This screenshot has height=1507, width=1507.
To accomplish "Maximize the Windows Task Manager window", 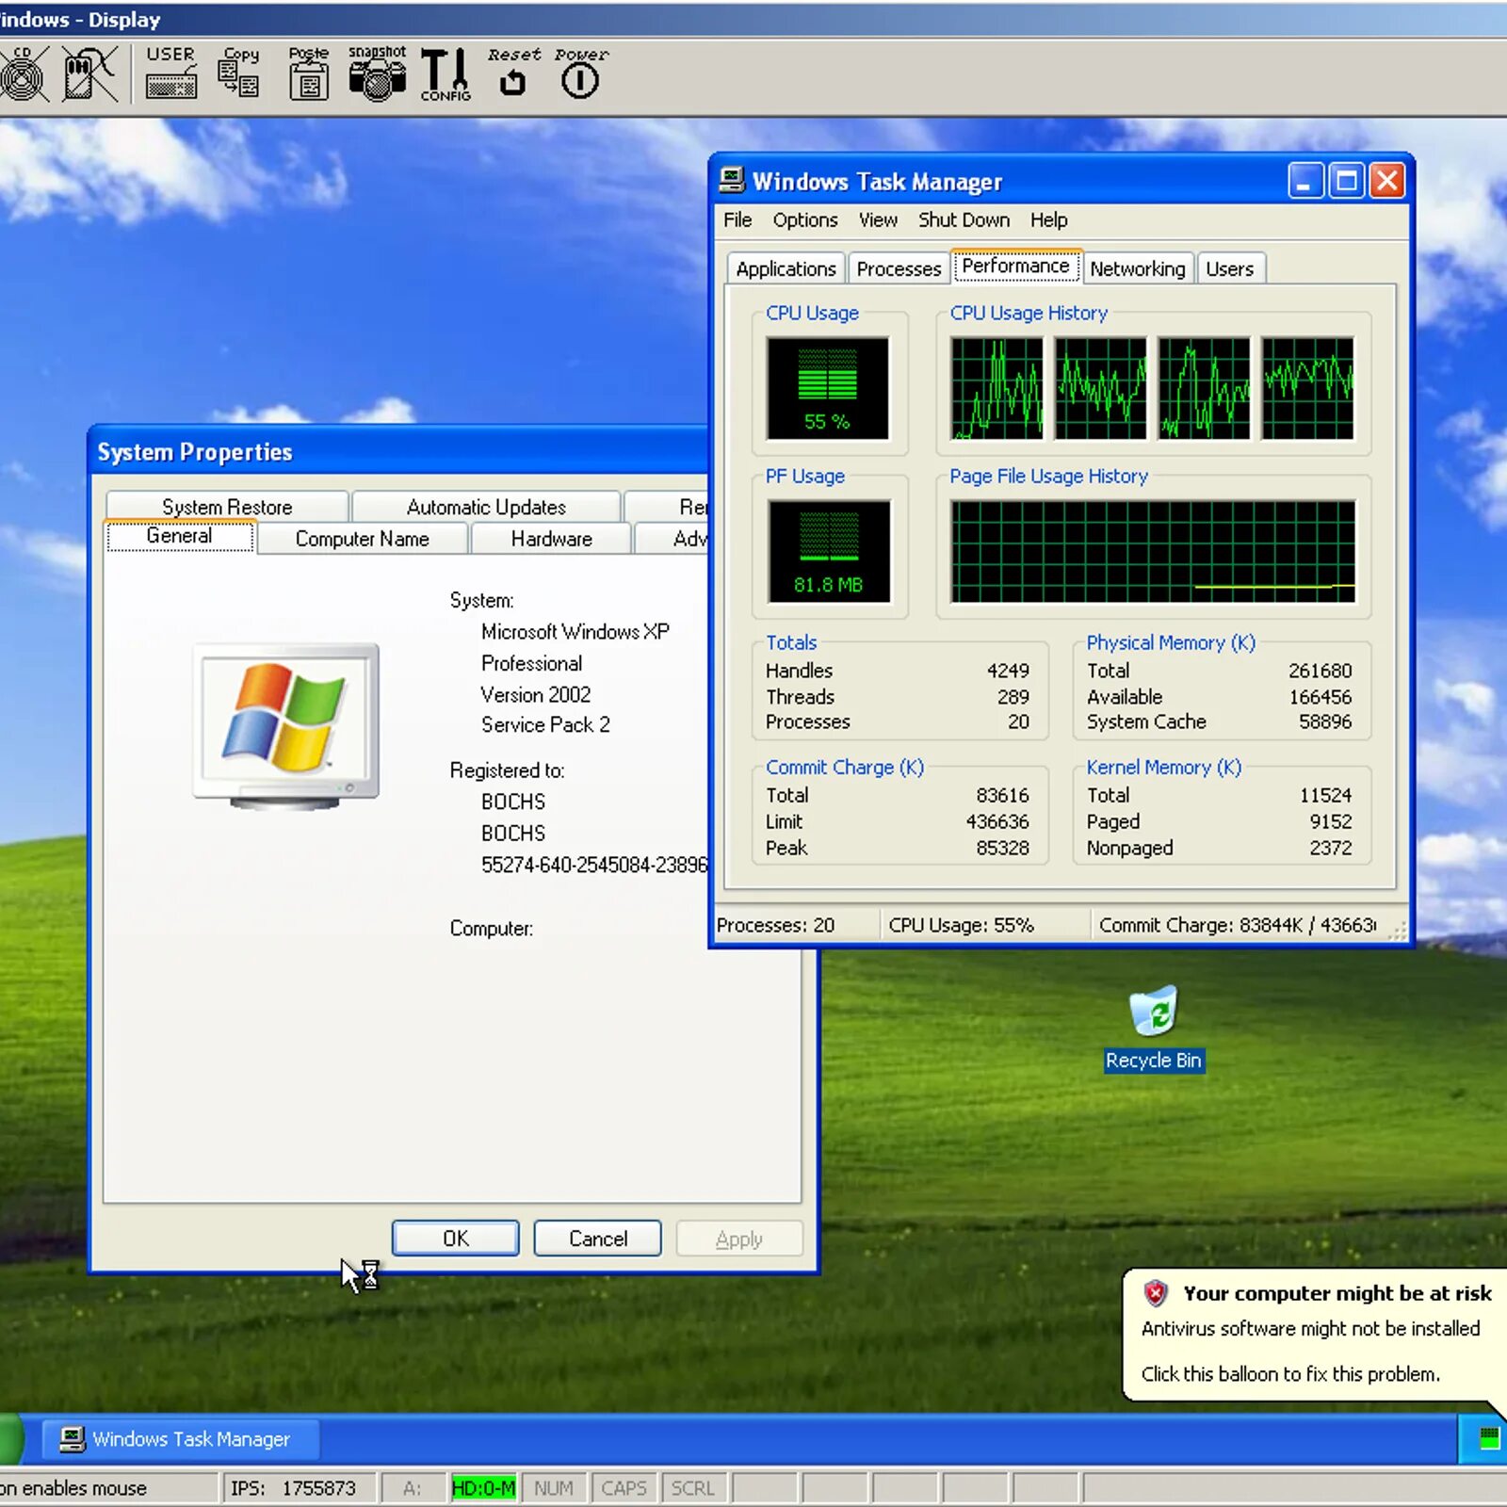I will (x=1346, y=180).
